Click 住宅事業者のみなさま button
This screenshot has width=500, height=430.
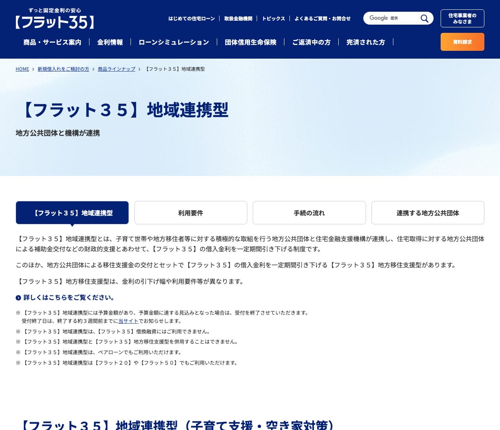click(462, 18)
